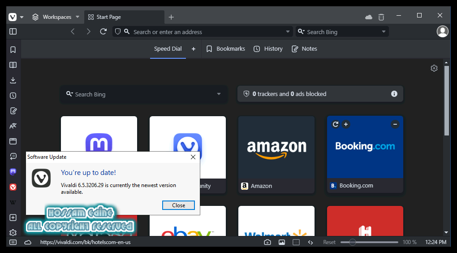457x253 pixels.
Task: Click plus button on Booking.com tile
Action: pos(346,124)
